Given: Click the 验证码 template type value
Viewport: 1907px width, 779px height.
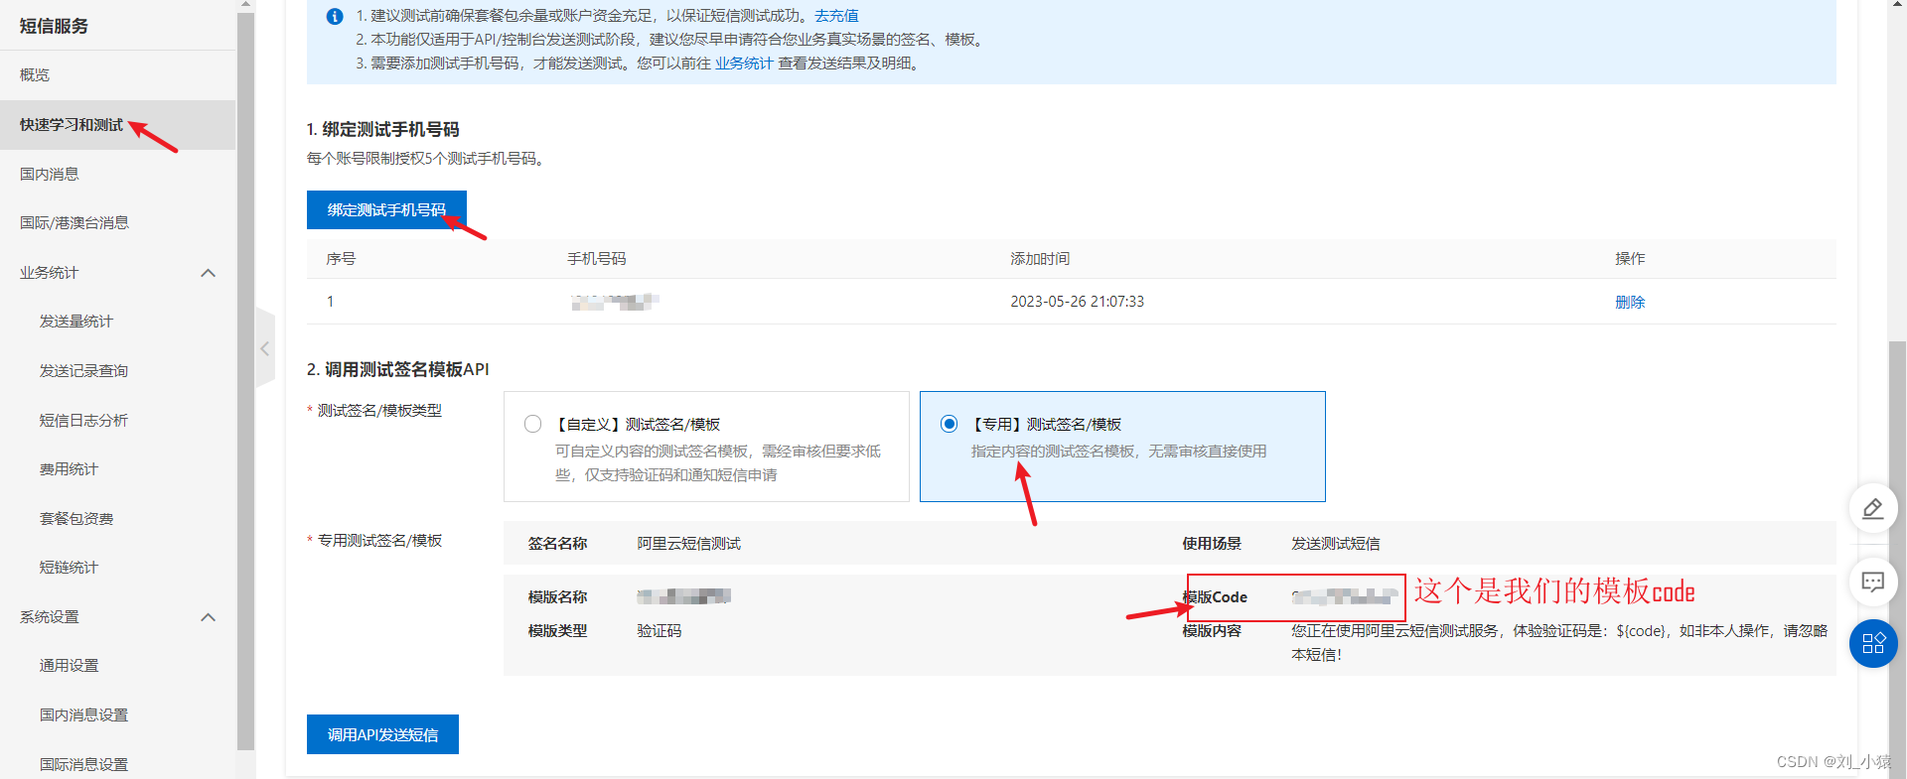Looking at the screenshot, I should (659, 631).
